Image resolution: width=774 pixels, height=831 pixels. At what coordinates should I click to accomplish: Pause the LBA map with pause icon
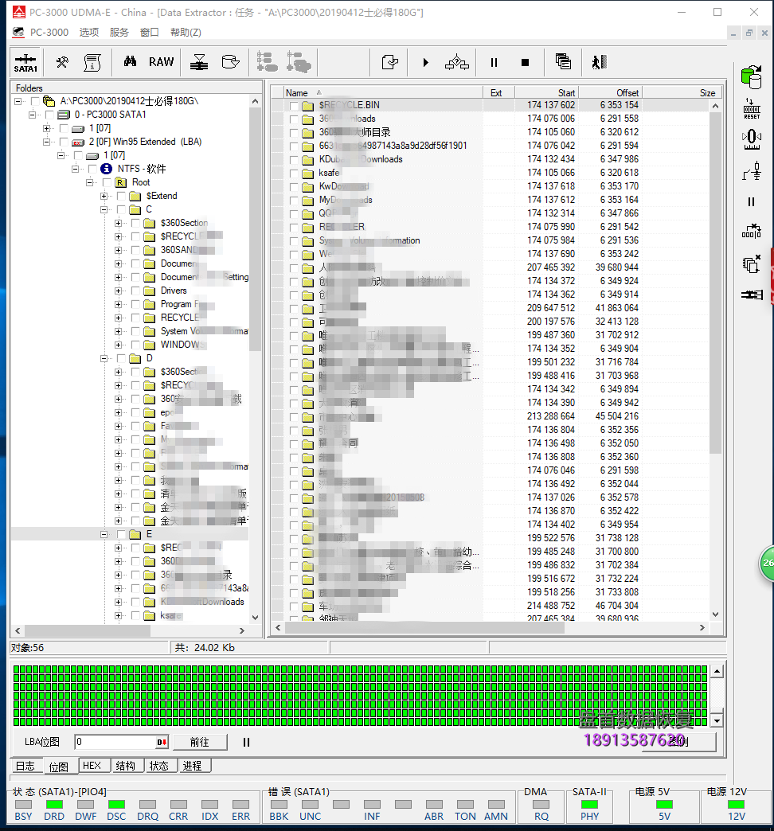246,742
